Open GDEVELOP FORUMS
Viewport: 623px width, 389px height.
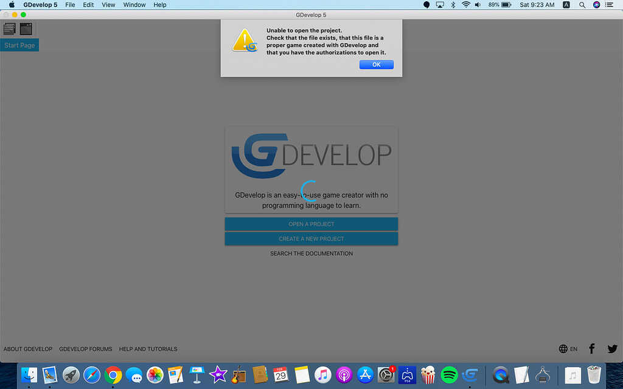coord(85,349)
